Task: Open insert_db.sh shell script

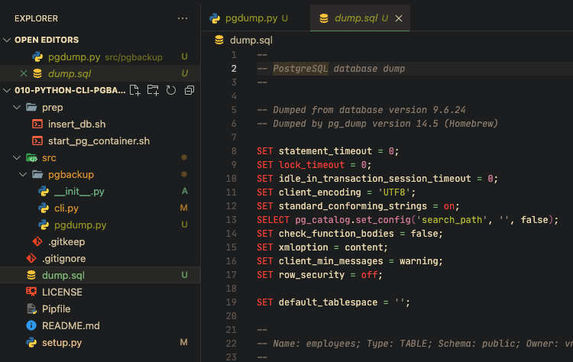Action: tap(76, 124)
